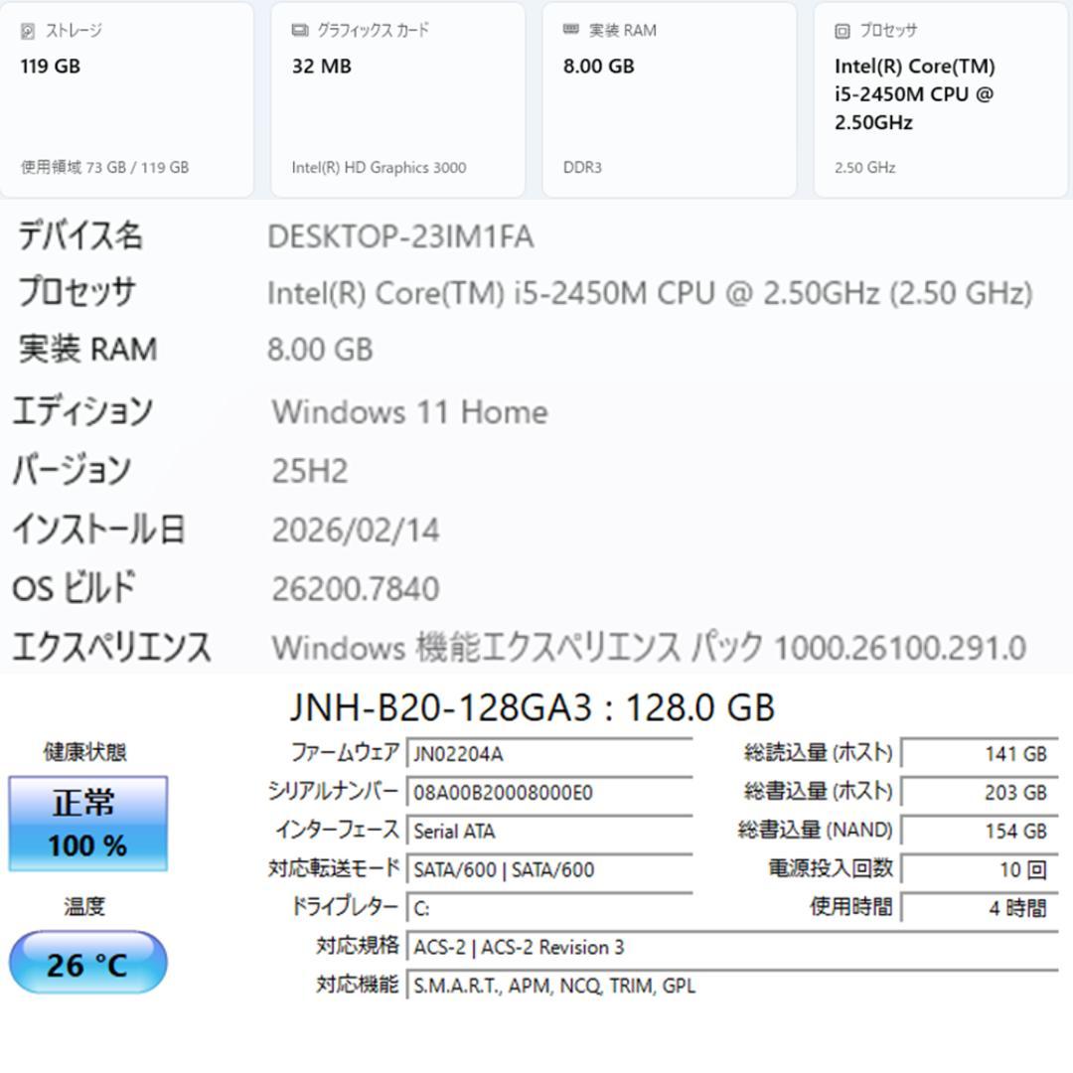Click OS build value 26200.7840
Screen dimensions: 1073x1073
pyautogui.click(x=356, y=589)
